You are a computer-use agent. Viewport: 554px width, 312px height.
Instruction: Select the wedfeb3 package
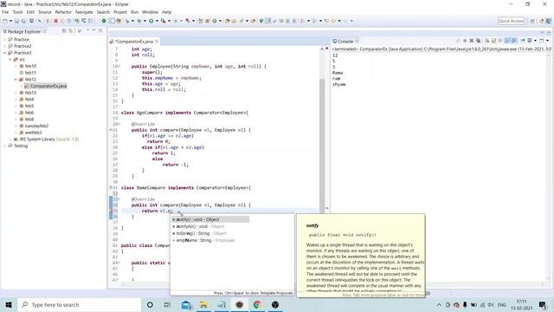[x=33, y=133]
